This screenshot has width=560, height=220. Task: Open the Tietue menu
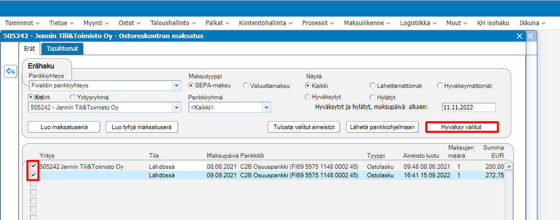coord(62,23)
